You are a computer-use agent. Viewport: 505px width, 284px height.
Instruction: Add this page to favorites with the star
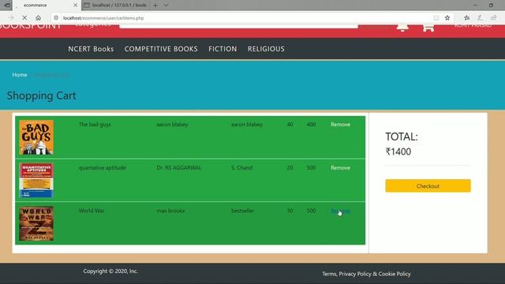pyautogui.click(x=447, y=18)
